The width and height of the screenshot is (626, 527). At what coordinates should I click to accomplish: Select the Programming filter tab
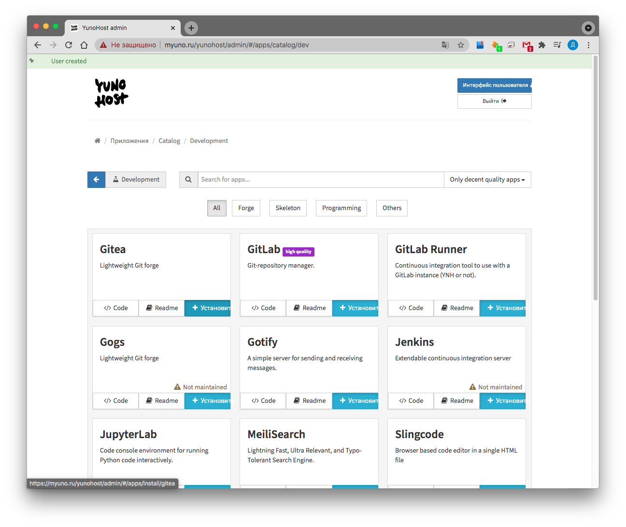pyautogui.click(x=341, y=208)
